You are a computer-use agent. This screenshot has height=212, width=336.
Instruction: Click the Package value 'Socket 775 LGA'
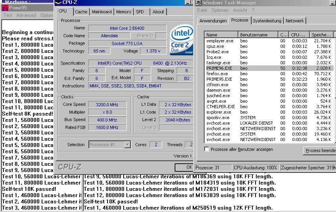click(127, 43)
